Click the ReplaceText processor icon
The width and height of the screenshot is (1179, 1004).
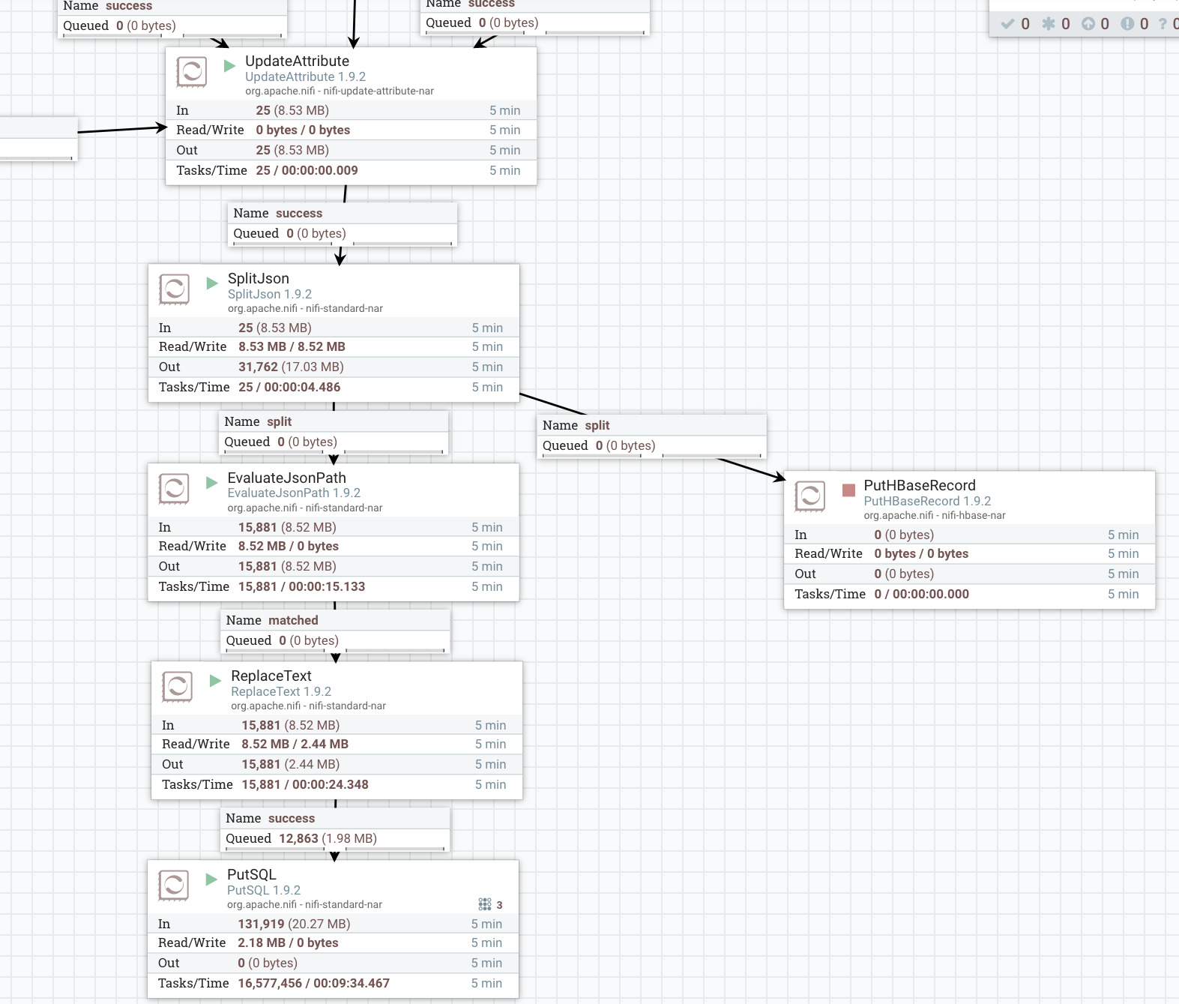(177, 687)
